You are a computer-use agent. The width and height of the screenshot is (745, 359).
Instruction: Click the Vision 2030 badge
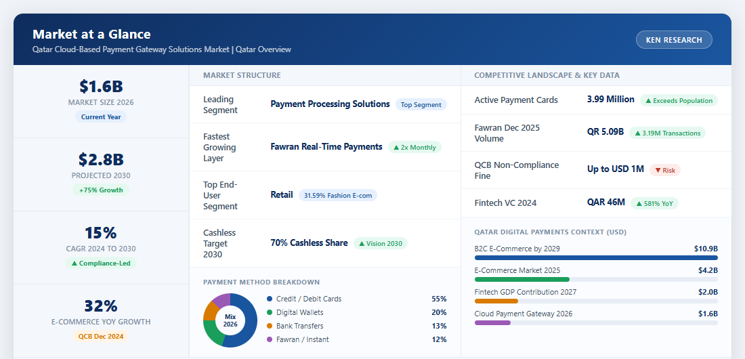381,243
